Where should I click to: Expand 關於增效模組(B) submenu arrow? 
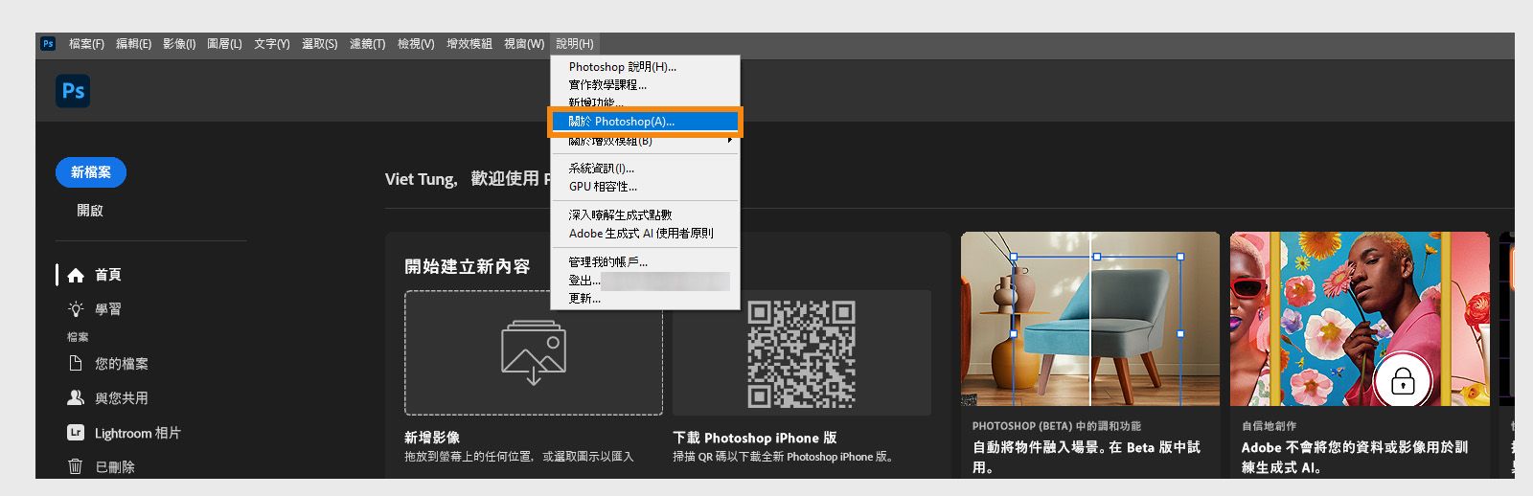730,141
